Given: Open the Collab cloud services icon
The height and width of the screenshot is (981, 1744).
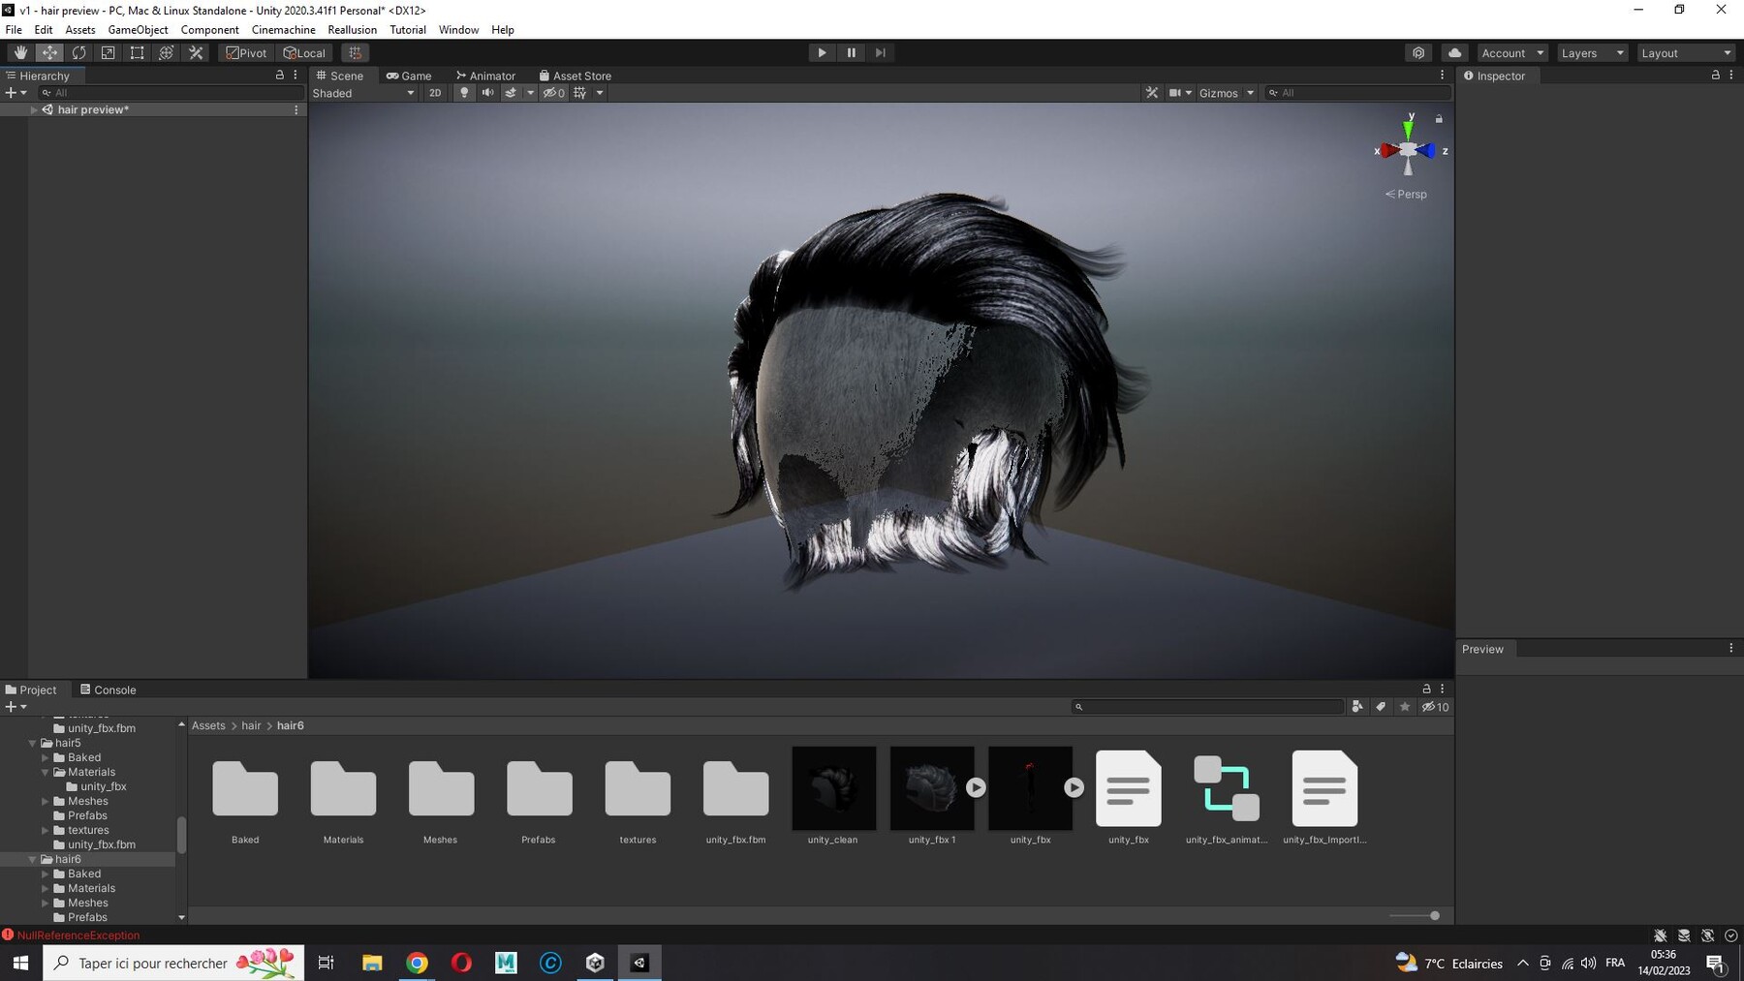Looking at the screenshot, I should point(1454,52).
